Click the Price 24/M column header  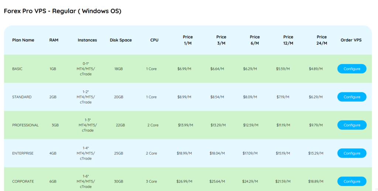tap(322, 40)
